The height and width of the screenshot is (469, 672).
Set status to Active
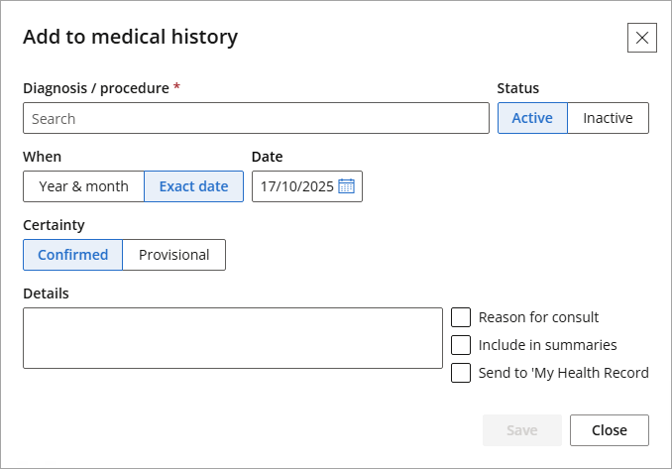tap(532, 118)
